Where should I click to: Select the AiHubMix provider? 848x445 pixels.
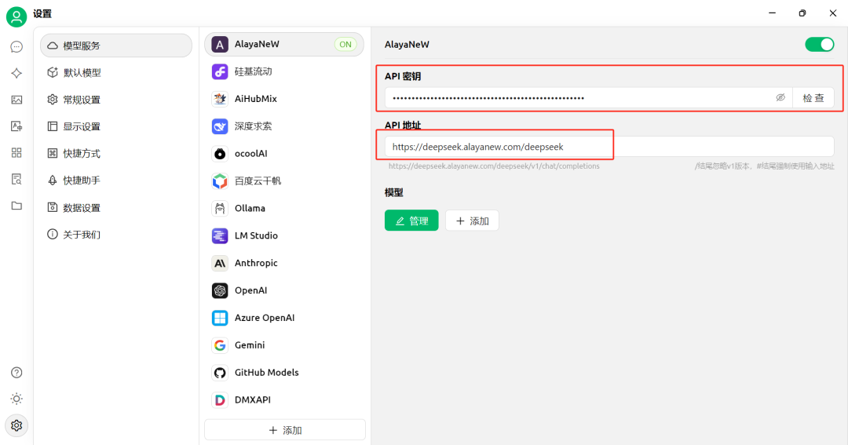coord(284,99)
